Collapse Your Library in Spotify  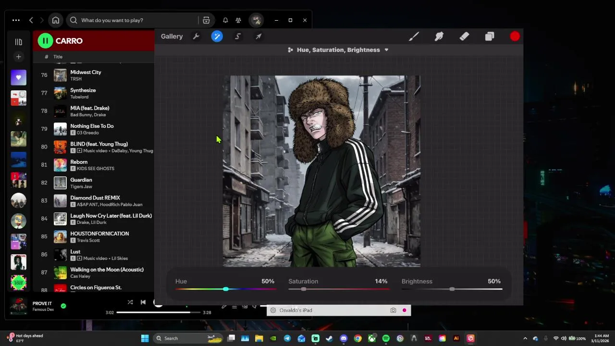coord(18,42)
